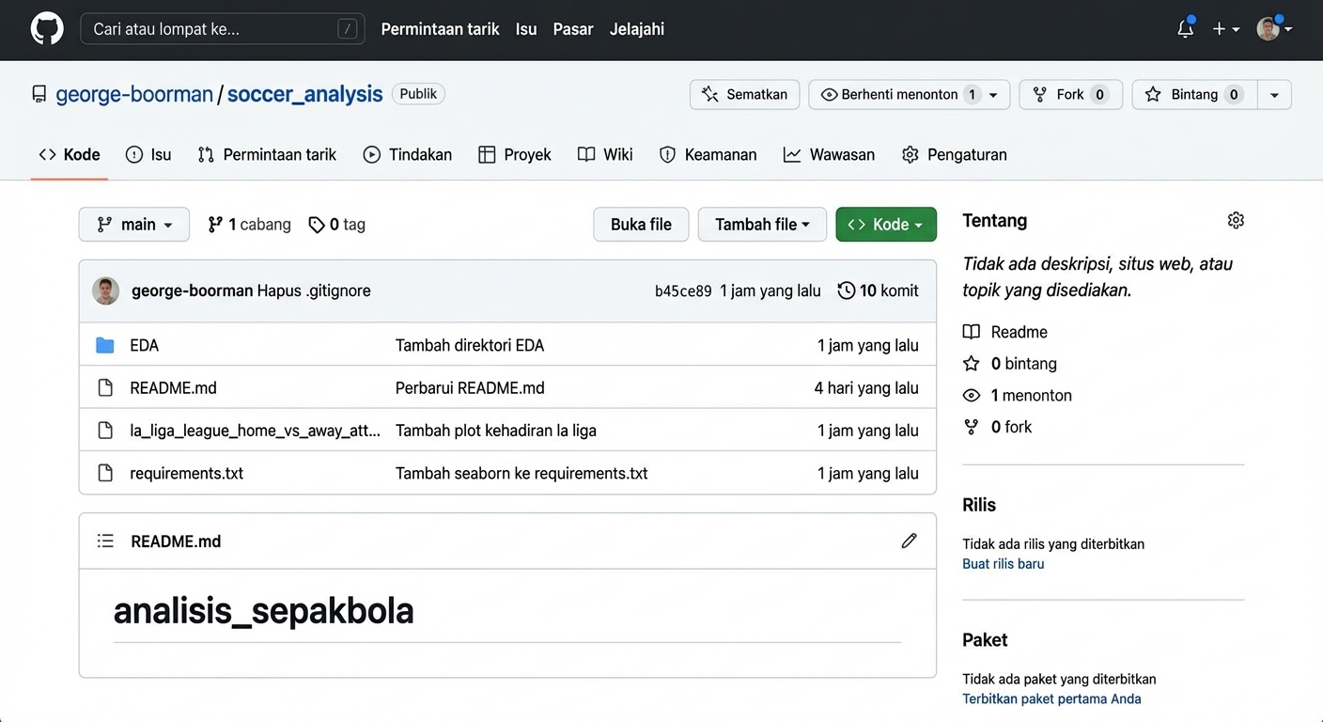Open the plus create-new menu
Image resolution: width=1323 pixels, height=722 pixels.
(x=1225, y=29)
